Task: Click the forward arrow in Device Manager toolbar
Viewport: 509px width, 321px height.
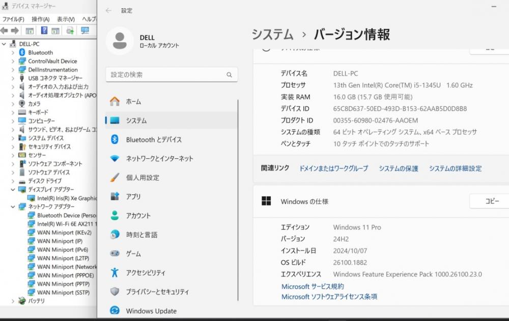Action: pyautogui.click(x=15, y=31)
